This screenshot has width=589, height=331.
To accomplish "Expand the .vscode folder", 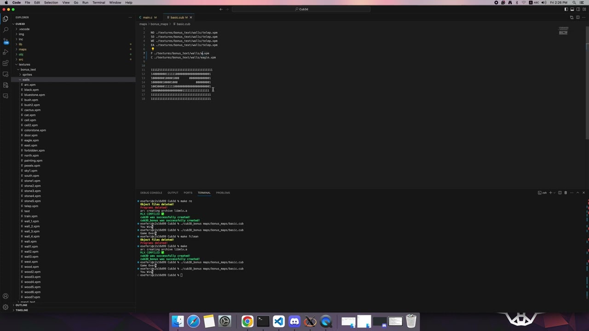I will coord(73,29).
